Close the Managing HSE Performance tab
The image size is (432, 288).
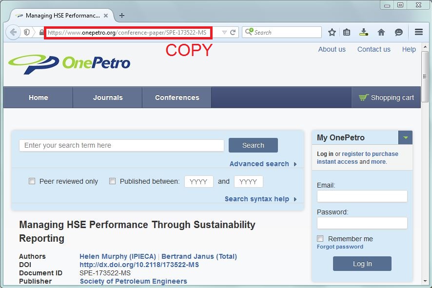105,16
